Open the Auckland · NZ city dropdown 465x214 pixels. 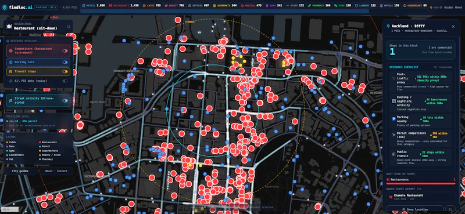(x=46, y=8)
